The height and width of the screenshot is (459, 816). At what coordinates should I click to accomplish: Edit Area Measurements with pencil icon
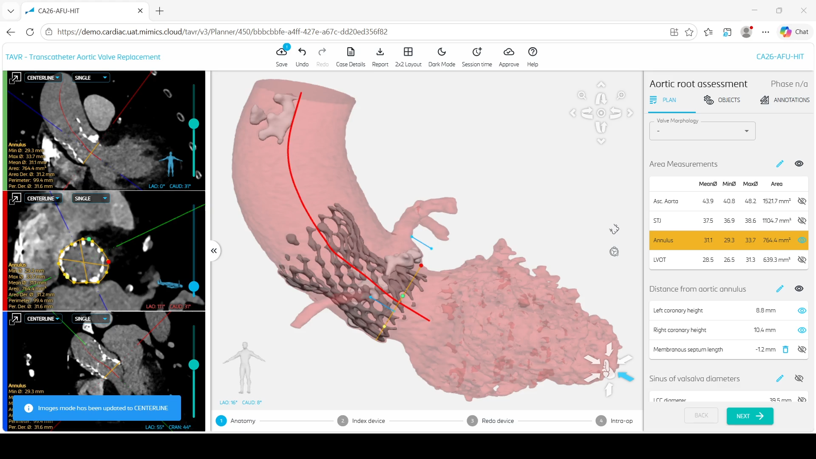(780, 164)
